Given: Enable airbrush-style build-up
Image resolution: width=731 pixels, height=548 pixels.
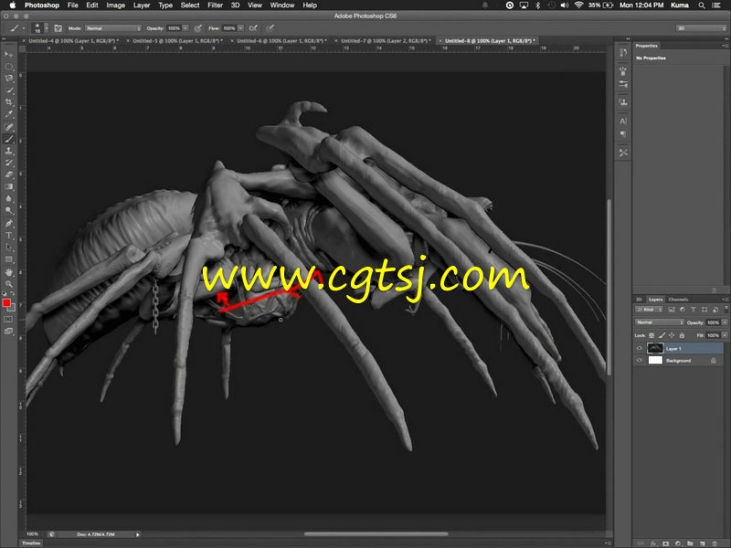Looking at the screenshot, I should (x=253, y=28).
